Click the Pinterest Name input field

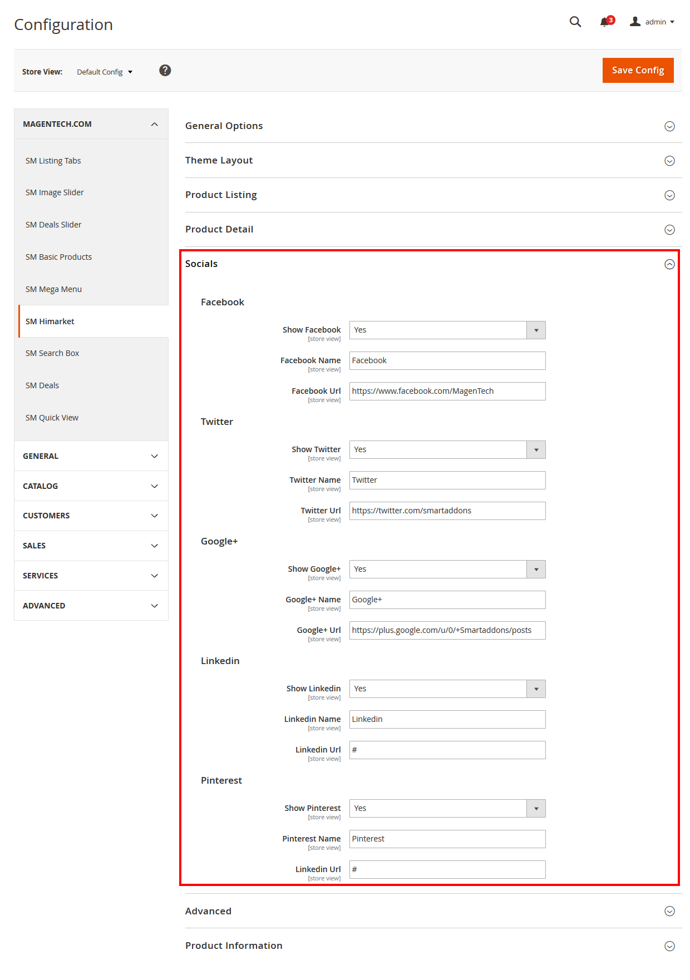pos(447,839)
